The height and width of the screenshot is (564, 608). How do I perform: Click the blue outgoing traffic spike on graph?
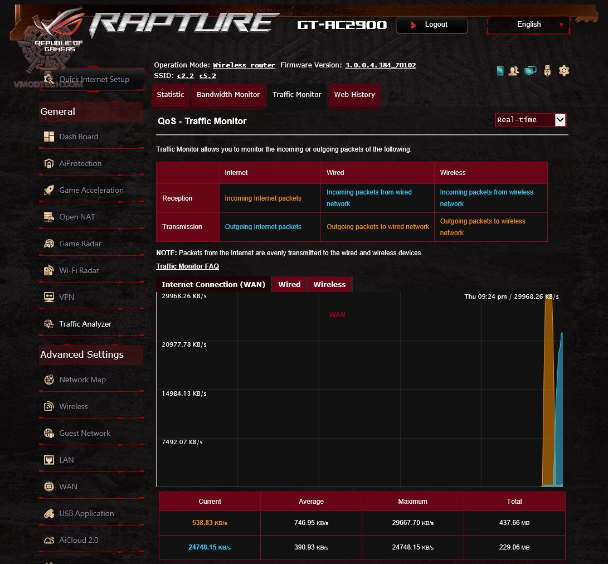tap(559, 411)
